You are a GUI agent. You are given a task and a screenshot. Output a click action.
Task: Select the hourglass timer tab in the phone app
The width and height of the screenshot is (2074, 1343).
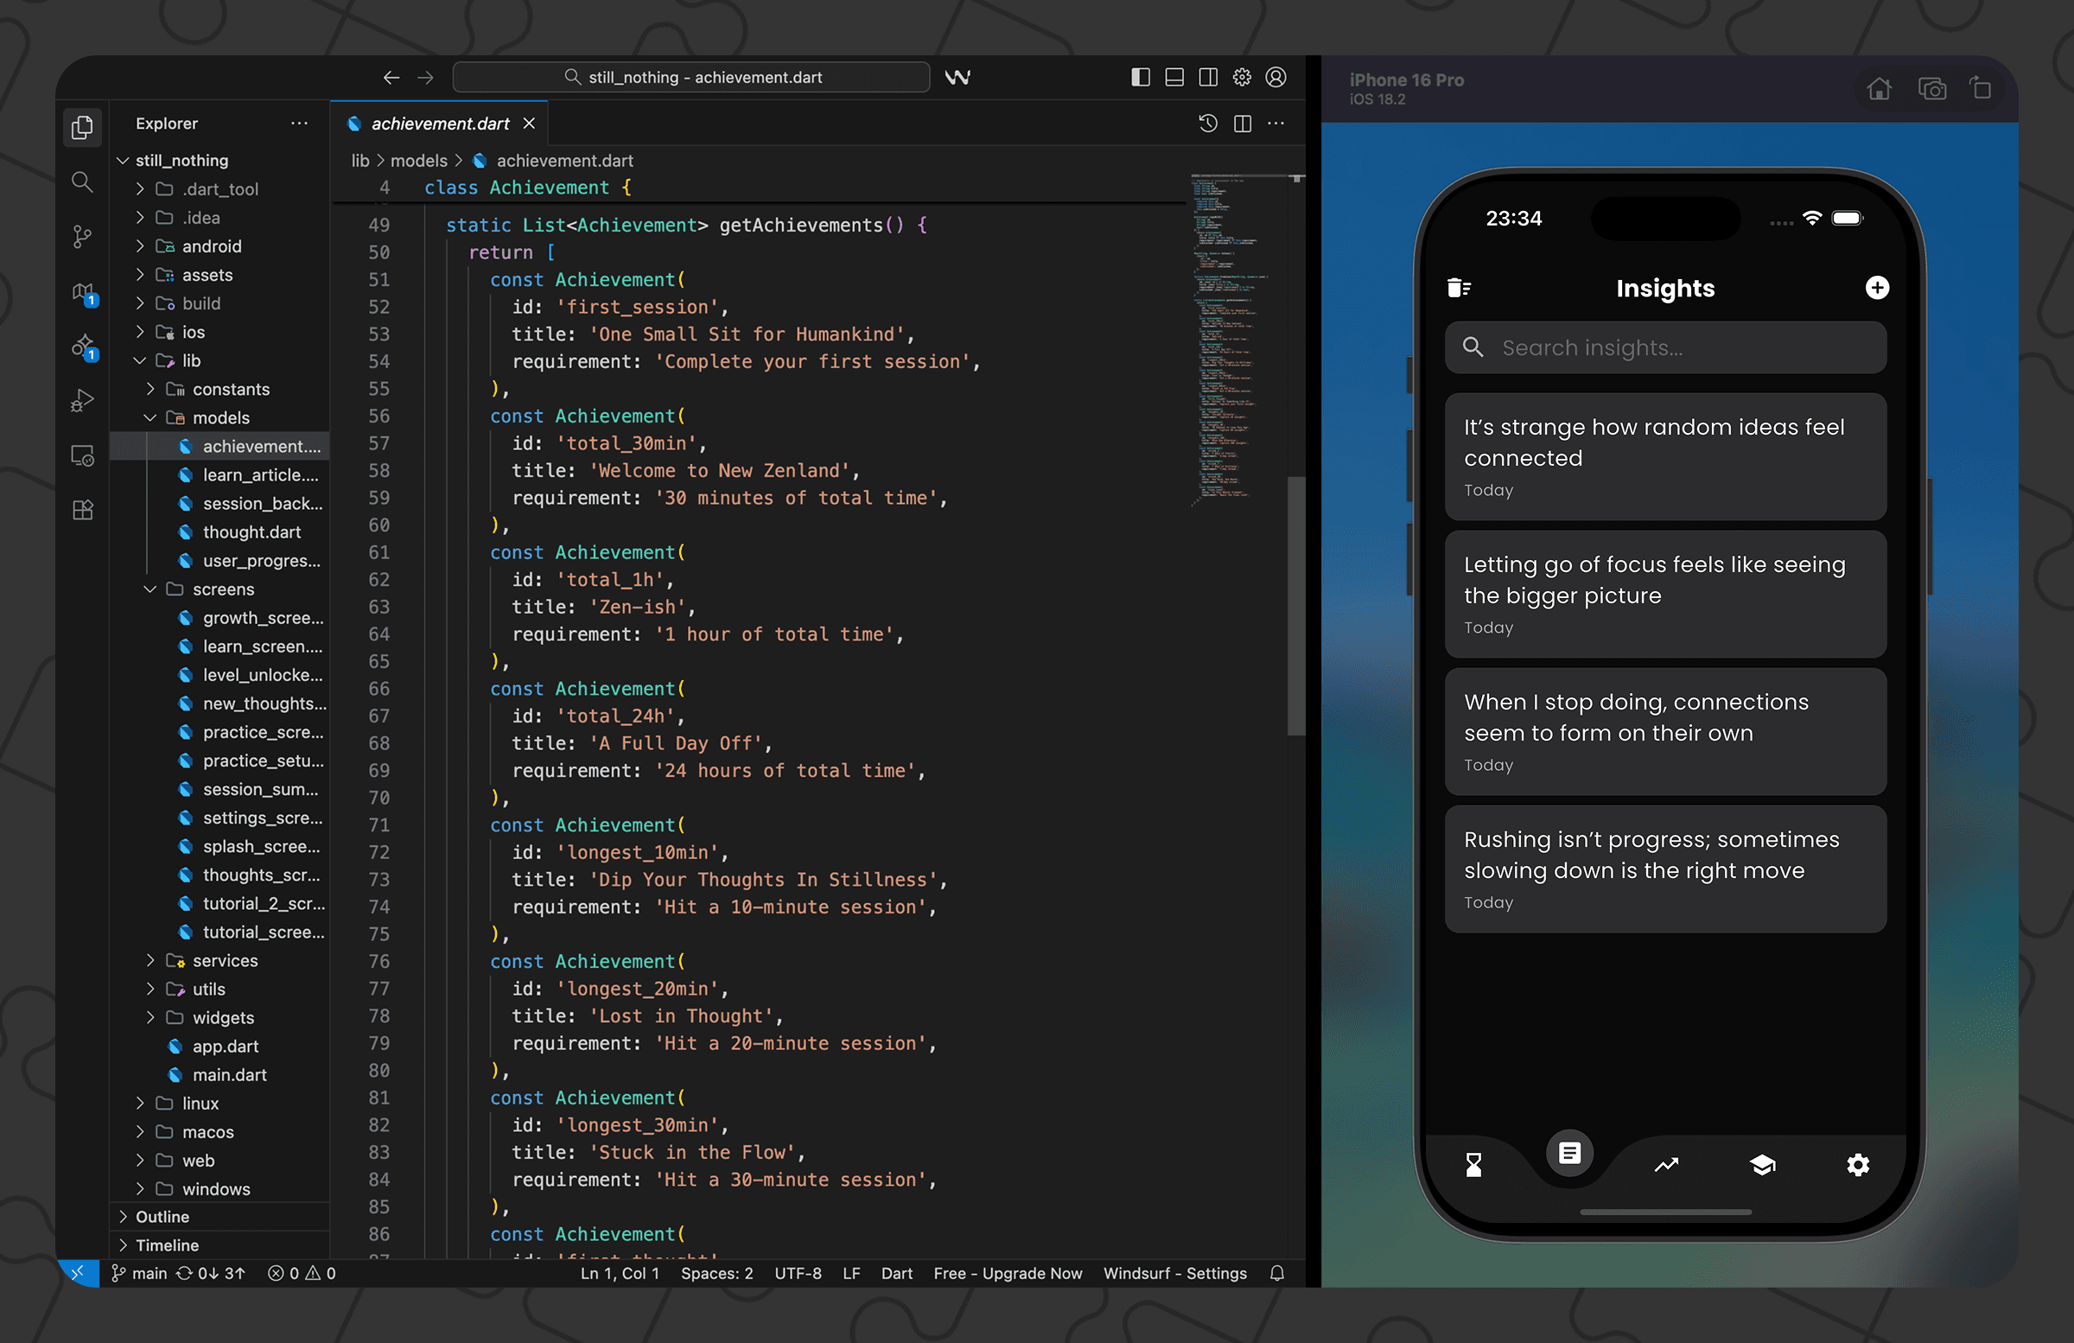pos(1473,1165)
